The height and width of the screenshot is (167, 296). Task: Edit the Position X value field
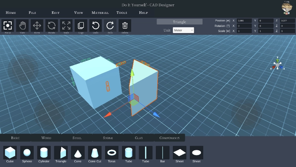[x=244, y=21]
